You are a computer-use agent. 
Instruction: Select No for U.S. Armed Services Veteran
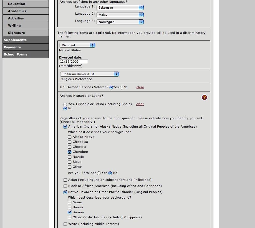coord(122,87)
